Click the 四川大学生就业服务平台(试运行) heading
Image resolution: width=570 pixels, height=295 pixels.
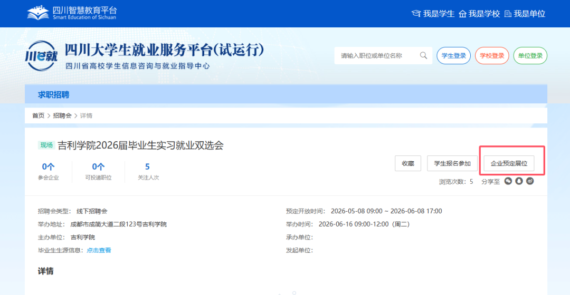tap(165, 50)
